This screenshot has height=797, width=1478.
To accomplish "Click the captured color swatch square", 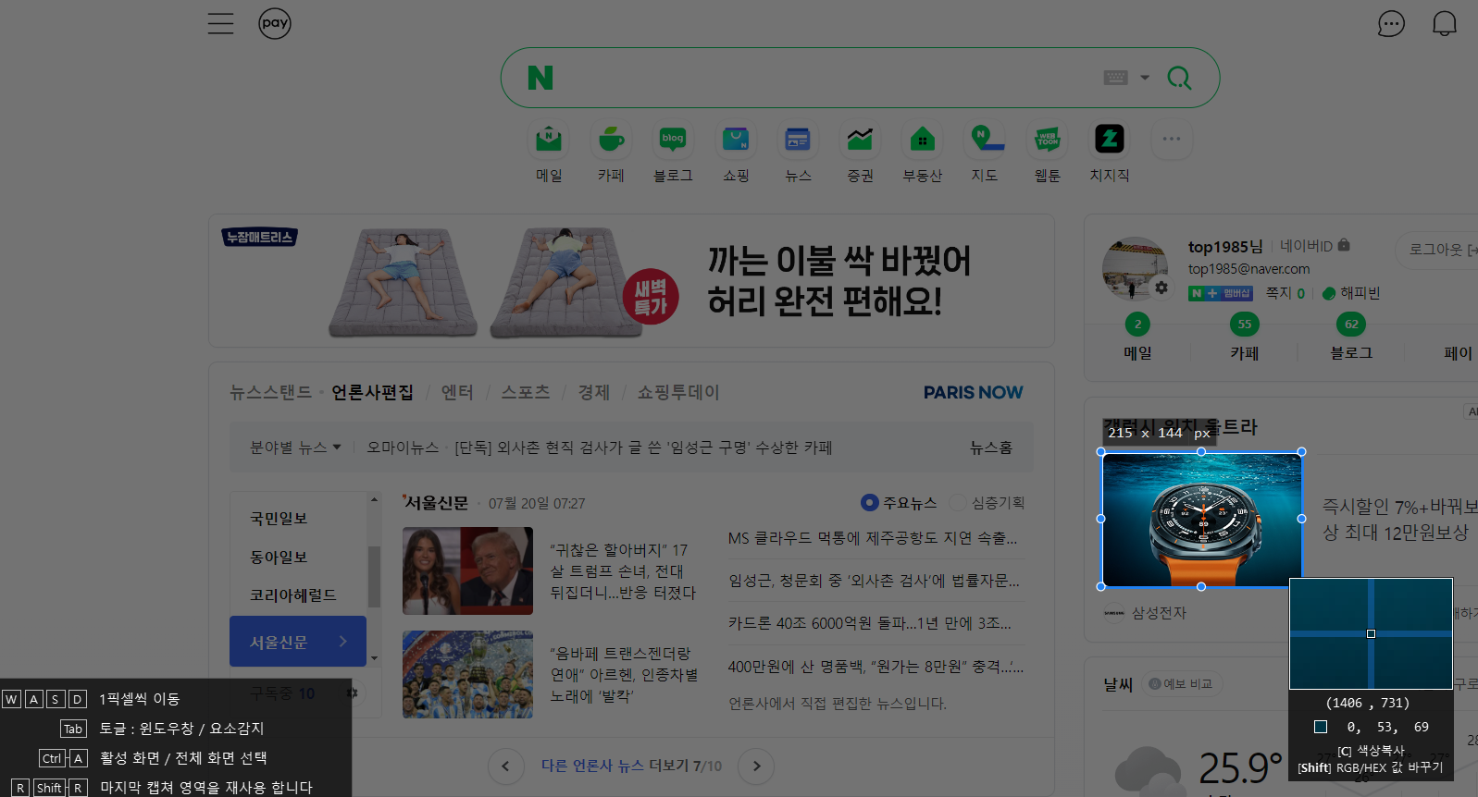I will pos(1321,727).
